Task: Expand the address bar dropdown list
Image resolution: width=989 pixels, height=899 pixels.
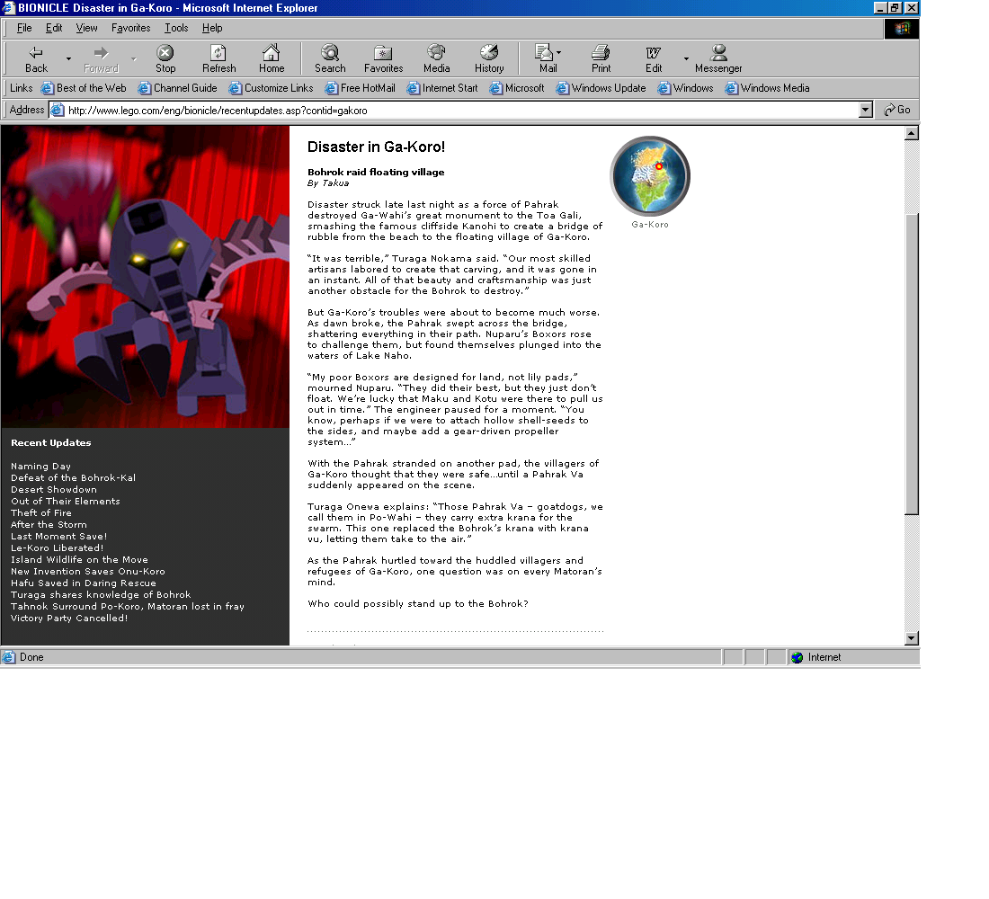Action: pyautogui.click(x=865, y=111)
